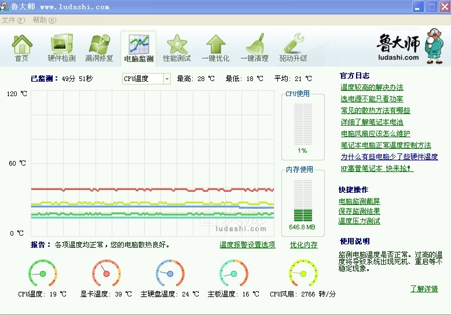Click 主硬盘温度: 24 ℃ label
451x315 pixels.
point(170,294)
